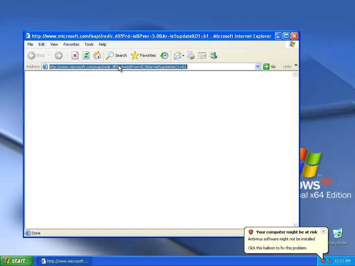
Task: Click the Go button
Action: (x=269, y=66)
